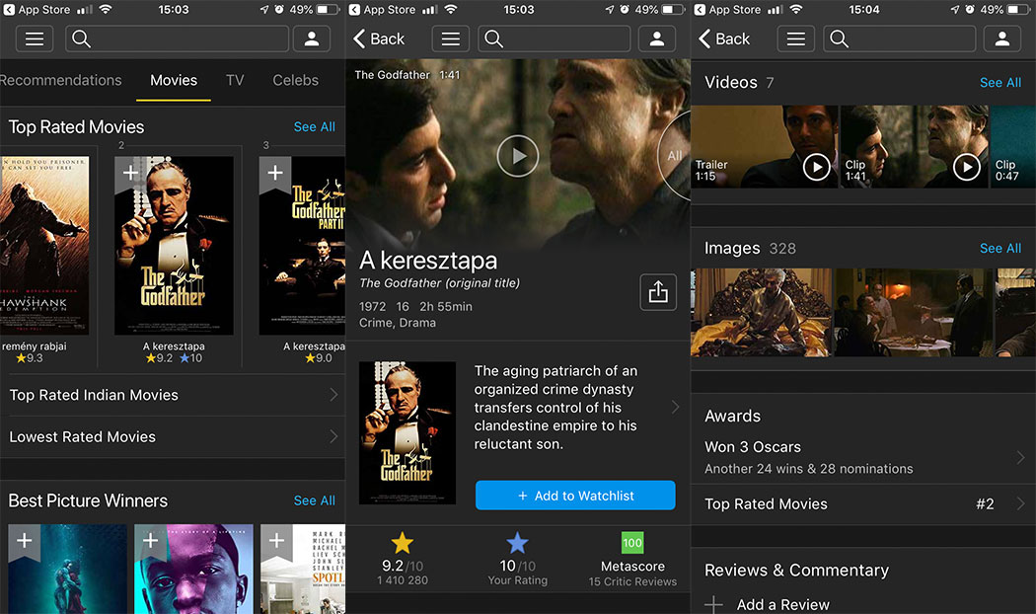The height and width of the screenshot is (614, 1036).
Task: Tap 'Crime, Drama' genre text
Action: 397,323
